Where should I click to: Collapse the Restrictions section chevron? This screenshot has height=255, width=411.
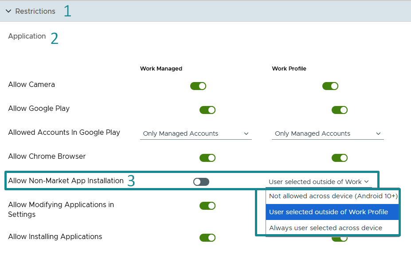8,11
